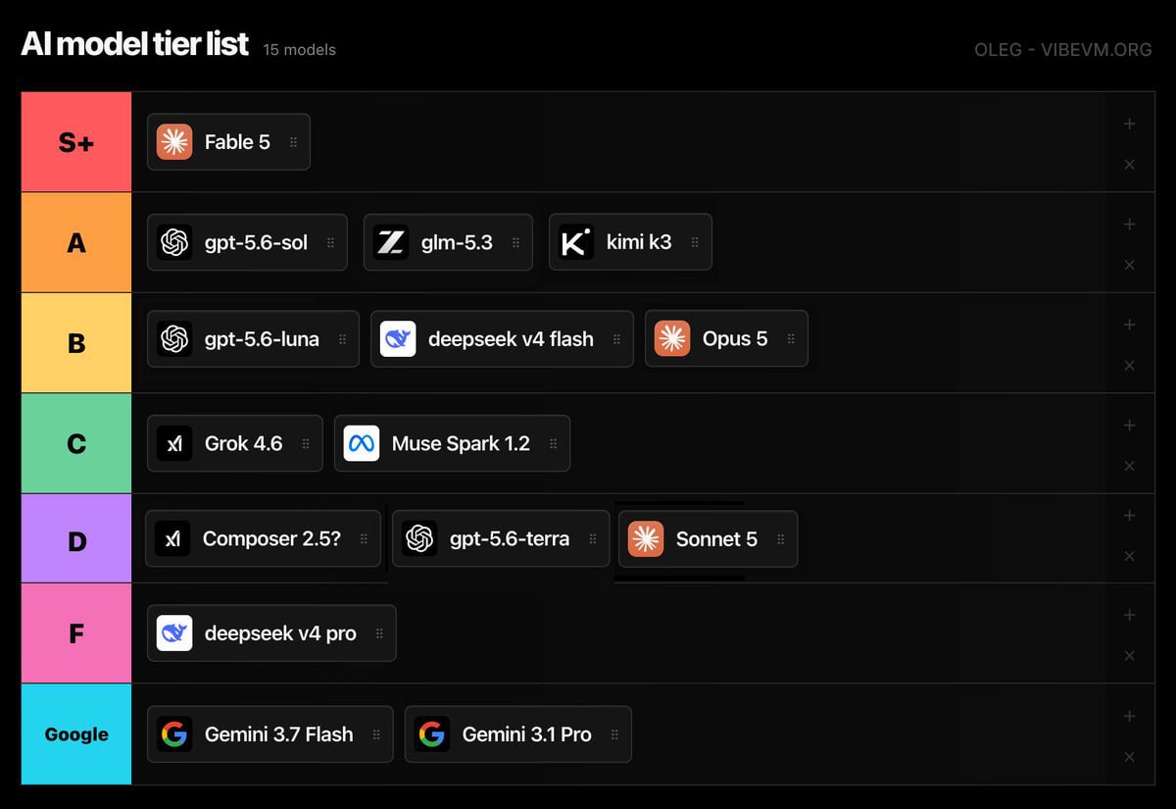The height and width of the screenshot is (809, 1176).
Task: Grab the drag handle on kimi k3 chip
Action: [695, 242]
